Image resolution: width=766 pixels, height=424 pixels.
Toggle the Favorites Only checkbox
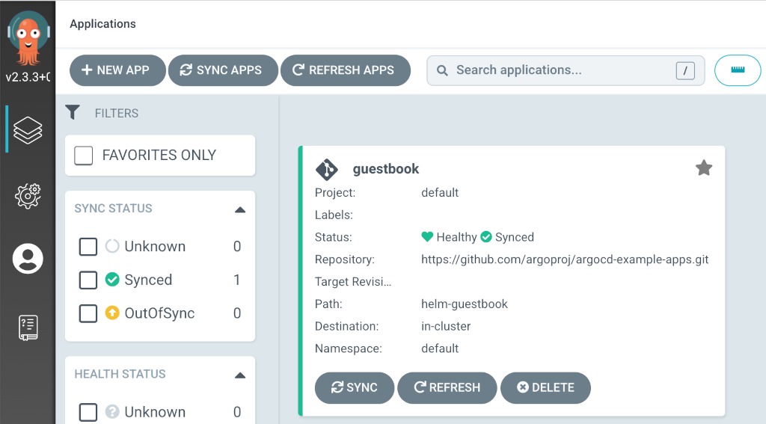coord(84,156)
